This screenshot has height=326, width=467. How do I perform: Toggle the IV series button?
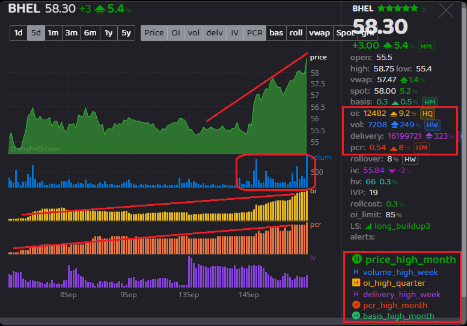click(x=234, y=32)
